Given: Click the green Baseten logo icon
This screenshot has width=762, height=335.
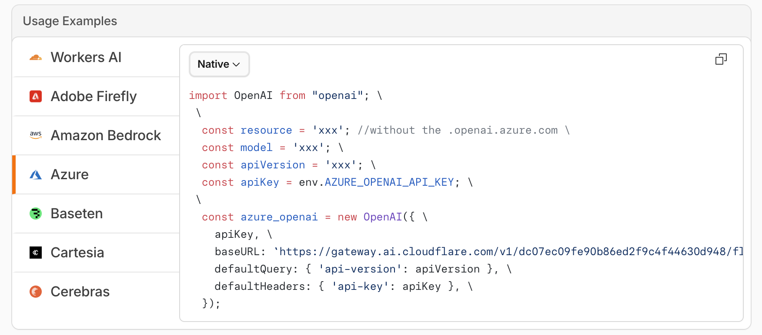Looking at the screenshot, I should [x=36, y=213].
